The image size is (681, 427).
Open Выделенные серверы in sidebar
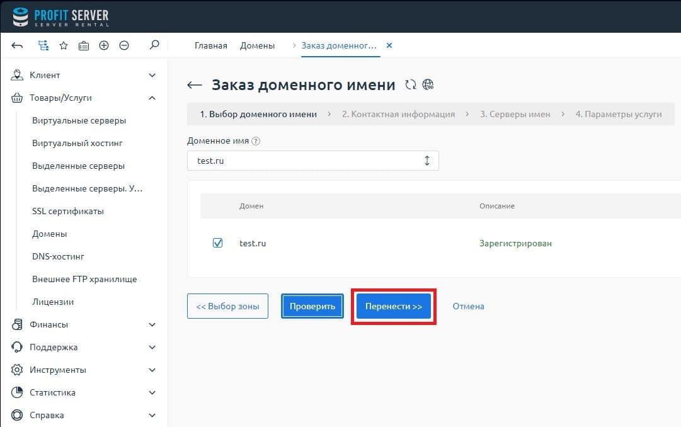[x=78, y=166]
